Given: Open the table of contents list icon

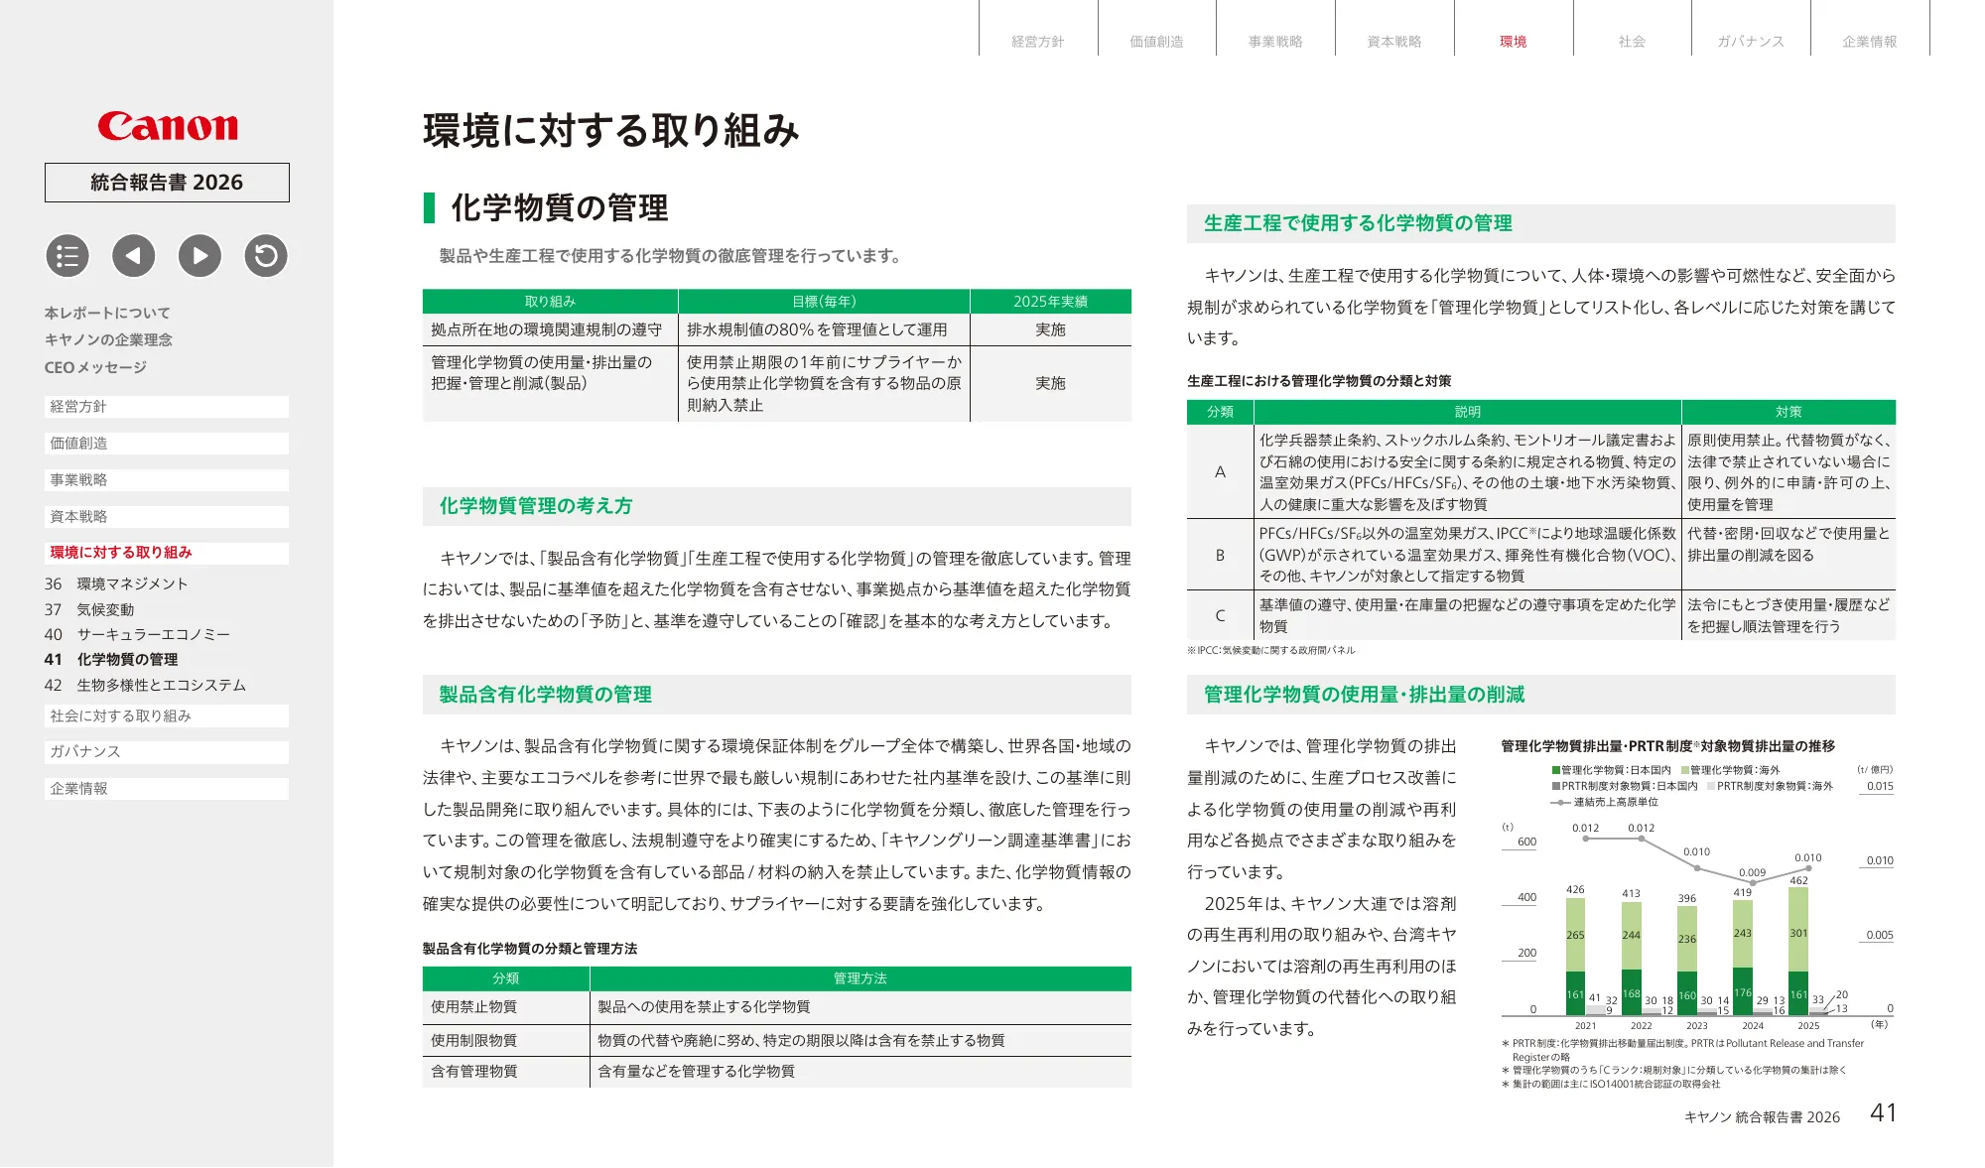Looking at the screenshot, I should tap(67, 256).
